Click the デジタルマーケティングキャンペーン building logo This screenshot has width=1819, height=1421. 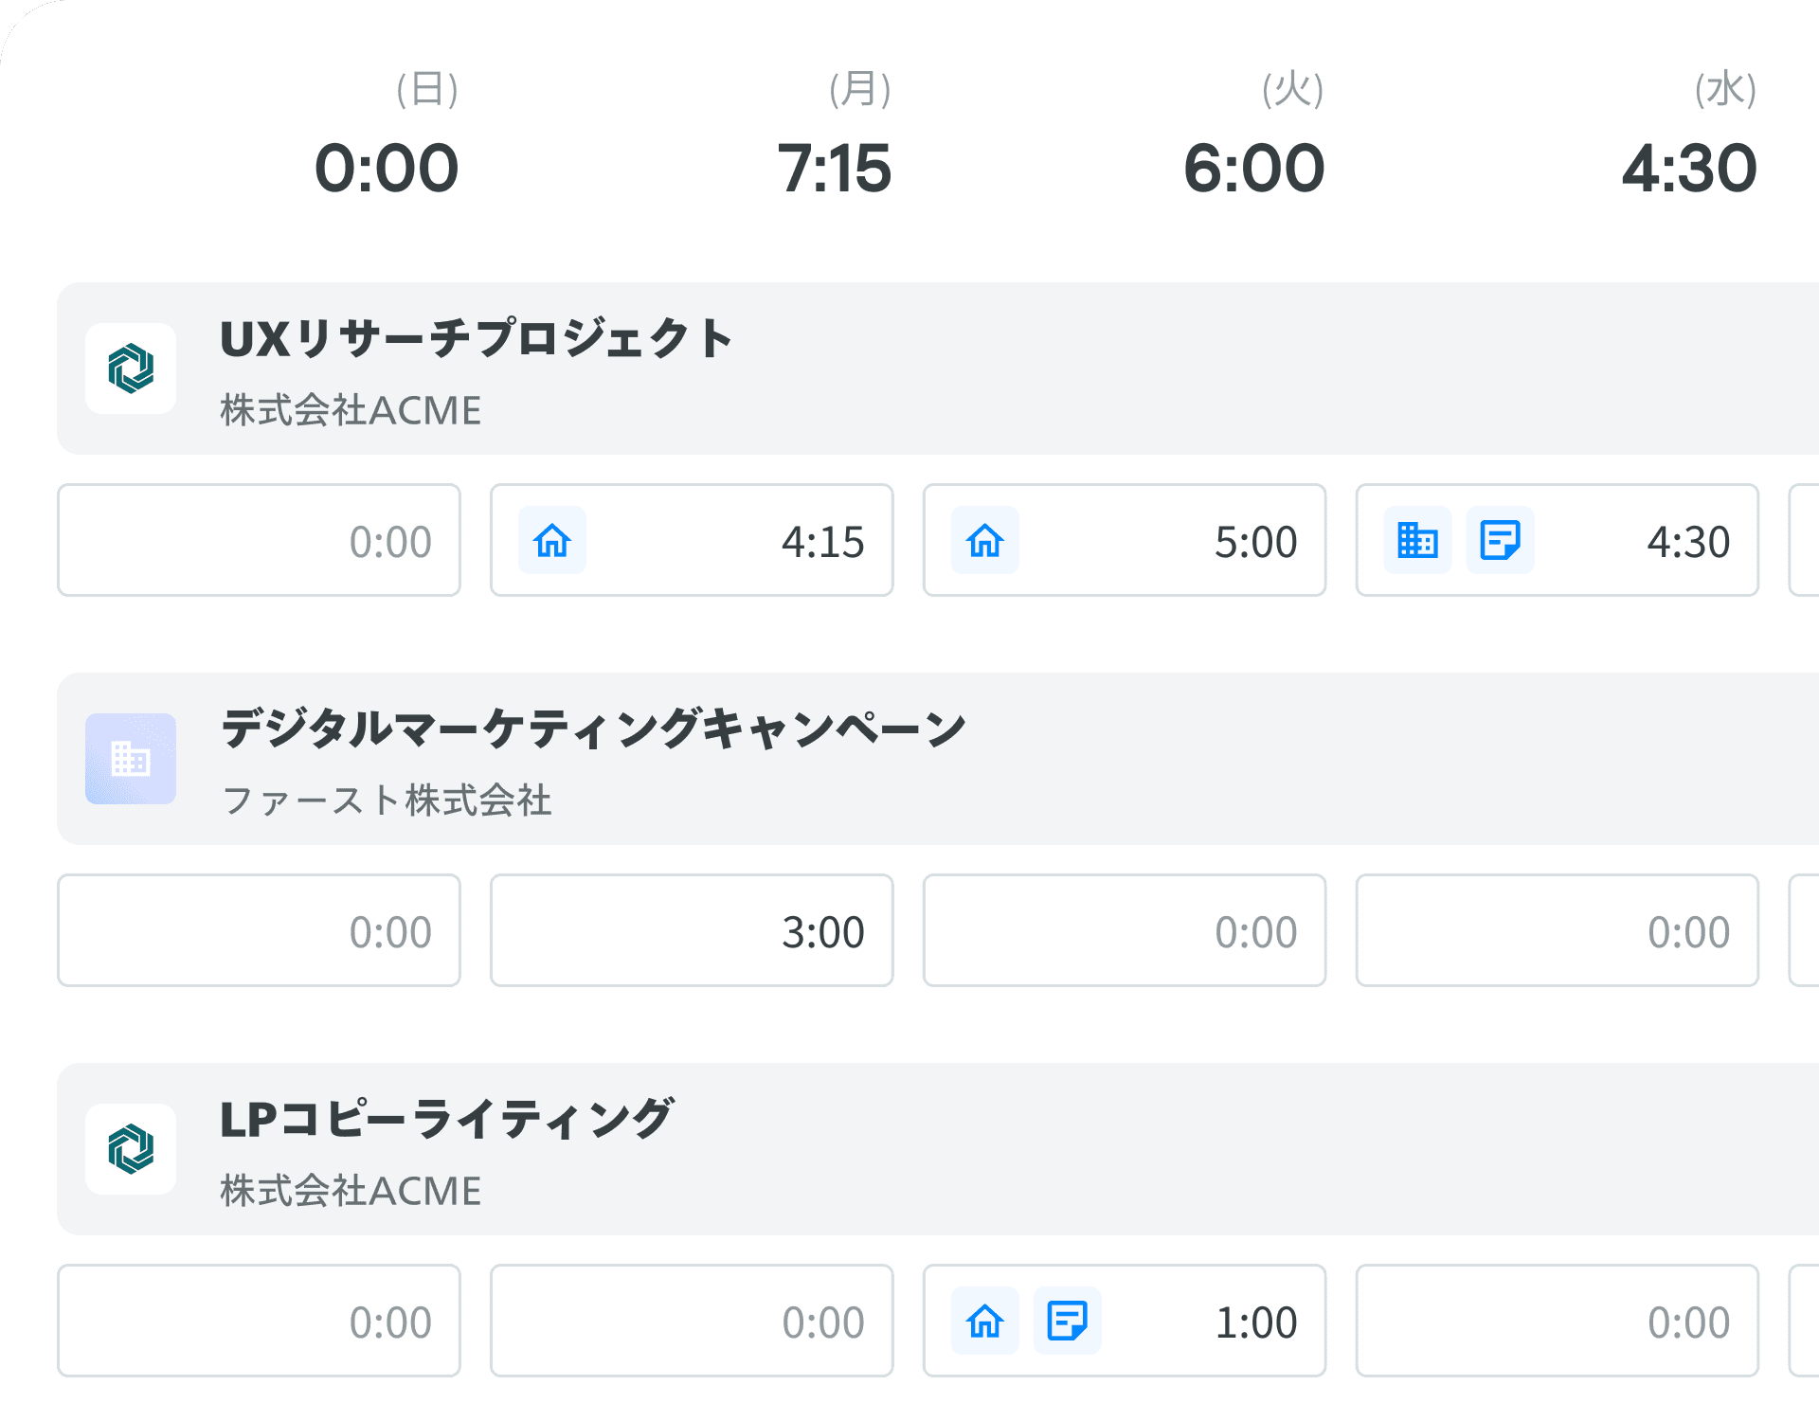tap(131, 759)
